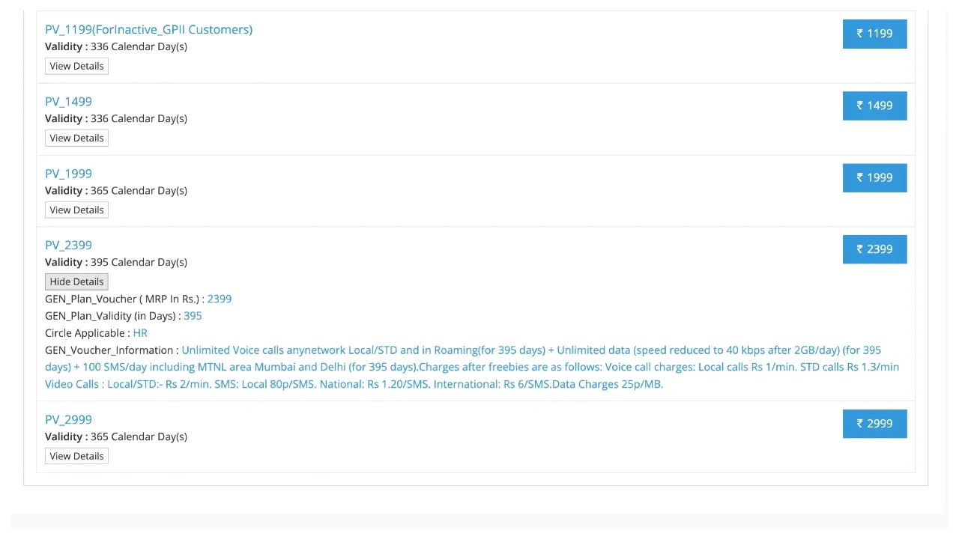Click the 2399 MRP value
The height and width of the screenshot is (539, 959).
coord(220,299)
